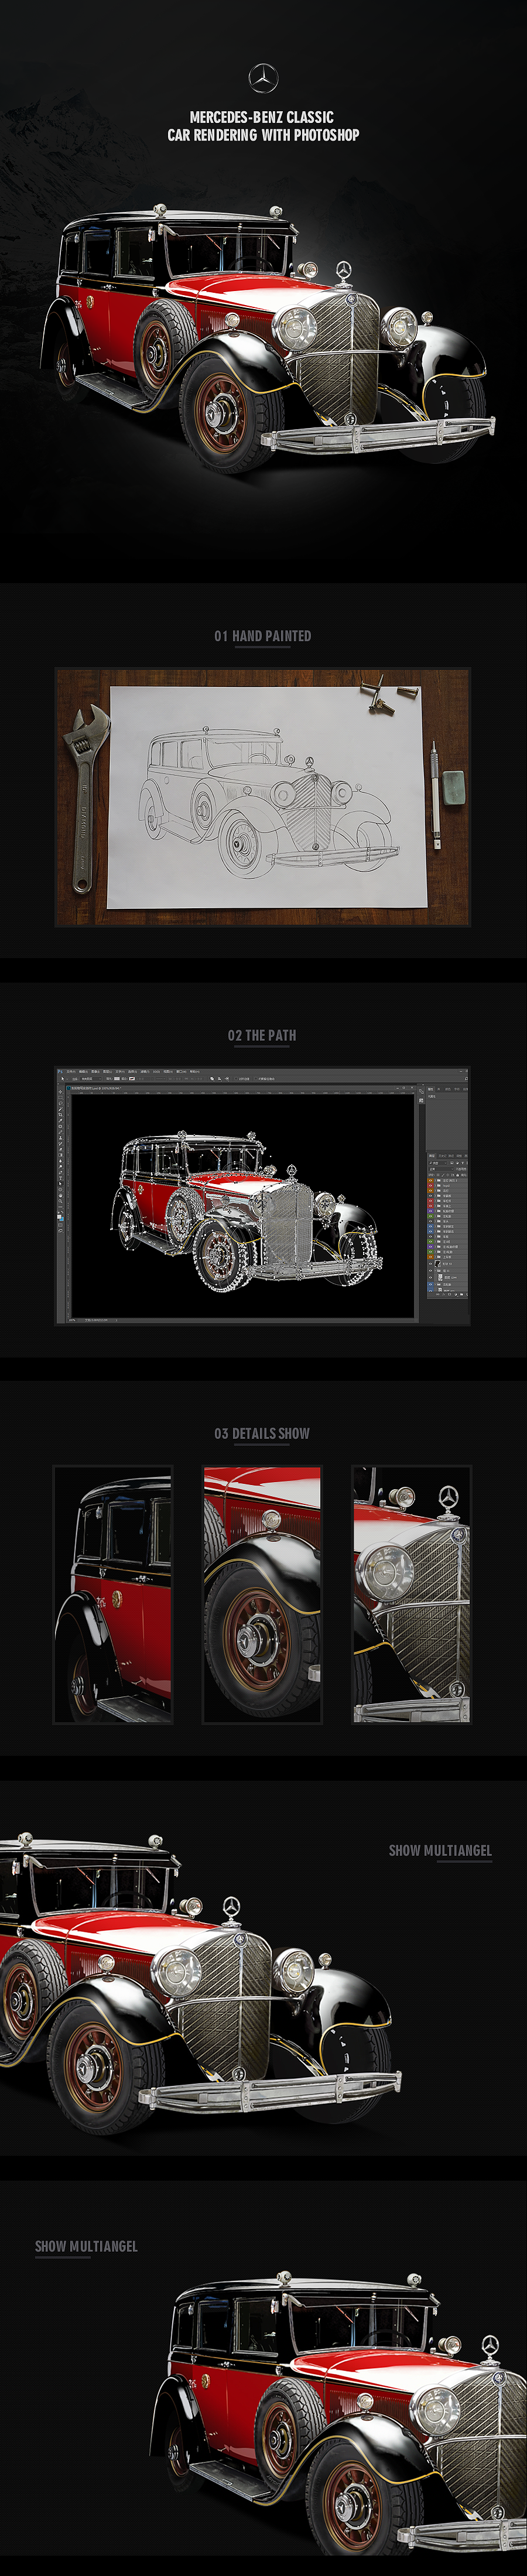Expand the 上车板 group

436,1257
